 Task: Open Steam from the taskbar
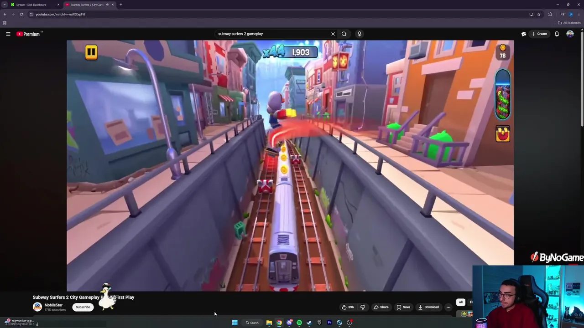click(x=309, y=323)
